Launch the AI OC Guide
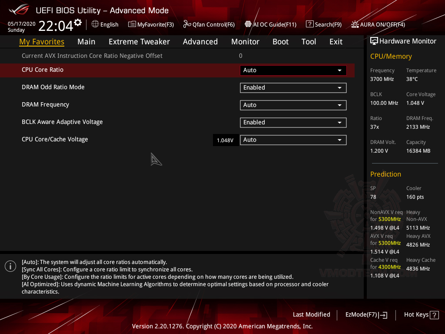 (270, 24)
